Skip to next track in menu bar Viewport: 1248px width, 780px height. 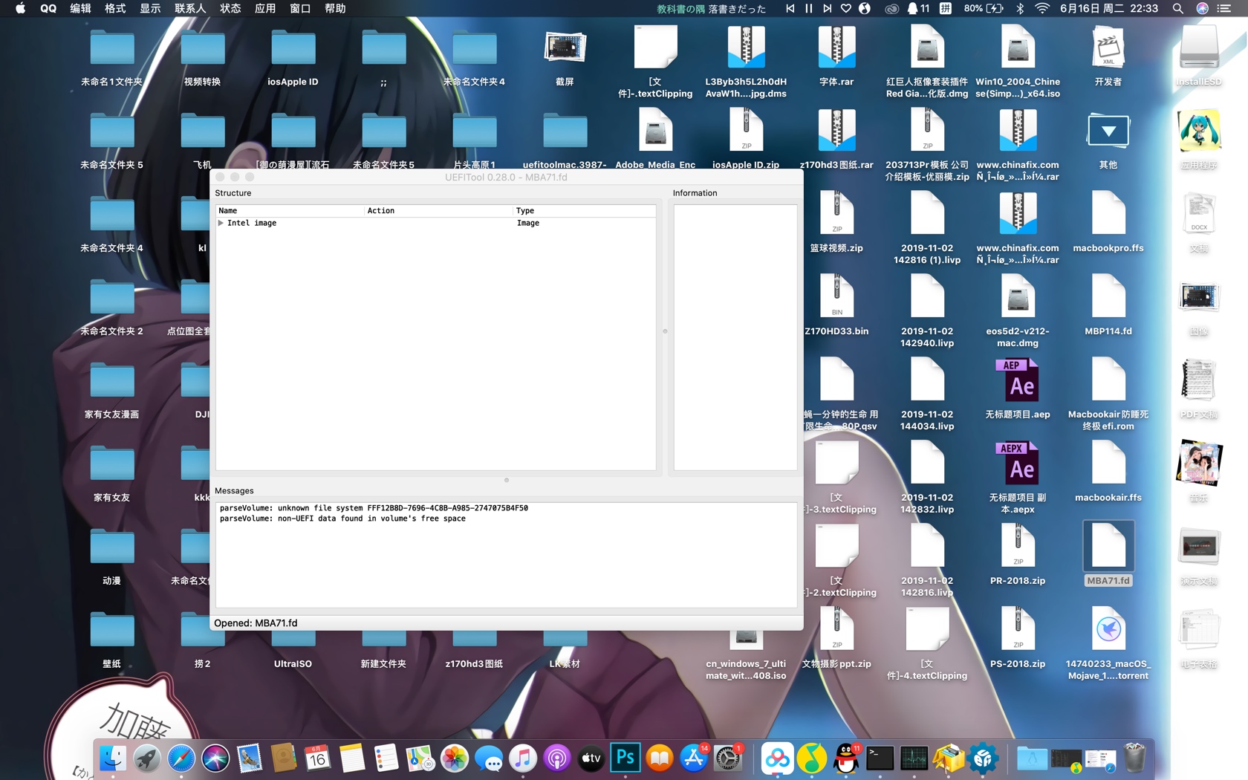point(827,8)
